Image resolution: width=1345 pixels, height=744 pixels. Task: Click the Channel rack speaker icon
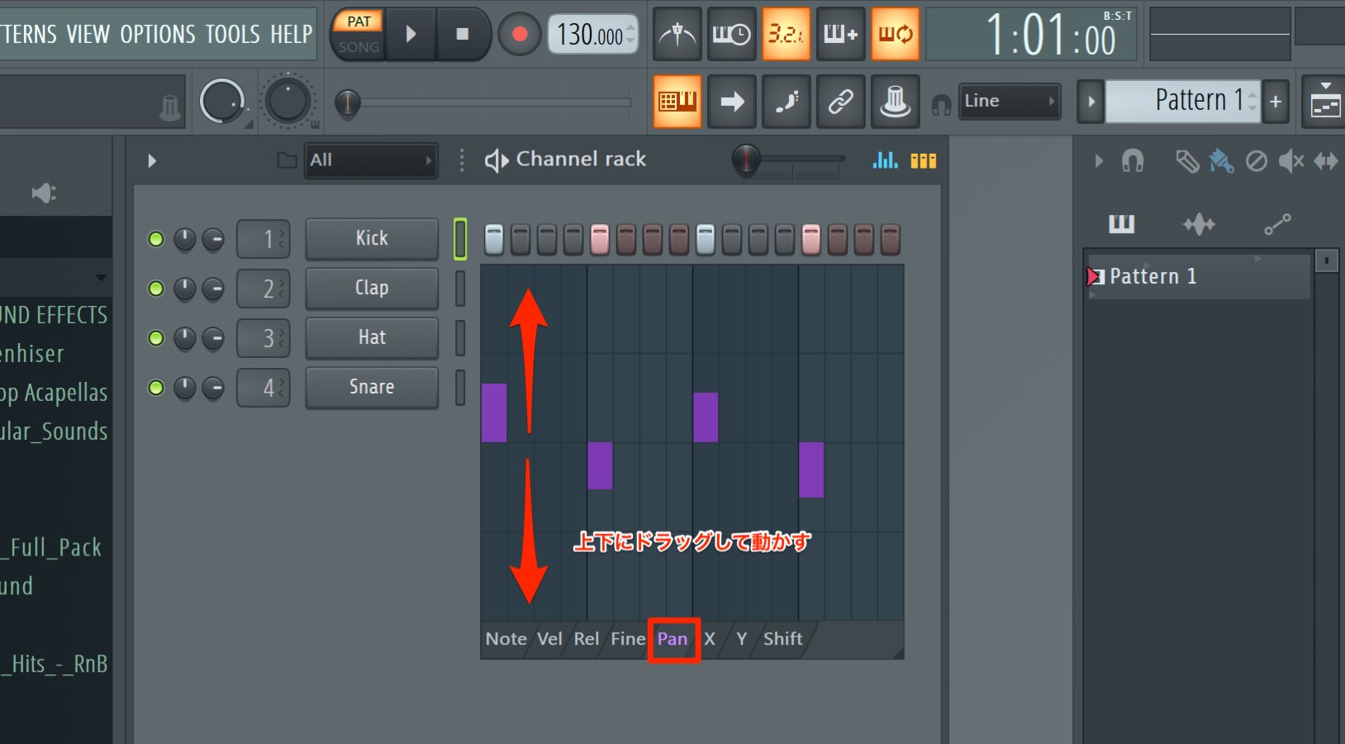pos(496,160)
